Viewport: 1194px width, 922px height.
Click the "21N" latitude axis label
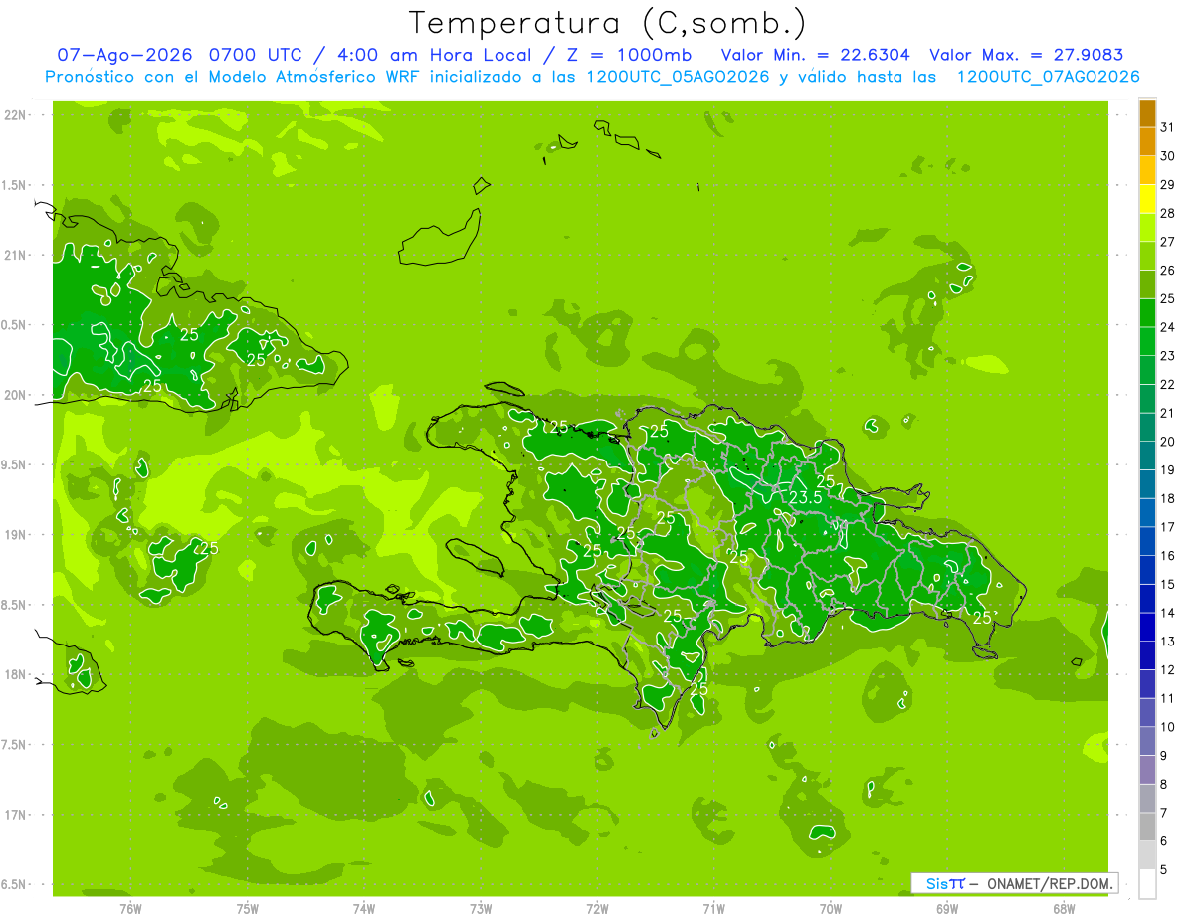pos(15,256)
